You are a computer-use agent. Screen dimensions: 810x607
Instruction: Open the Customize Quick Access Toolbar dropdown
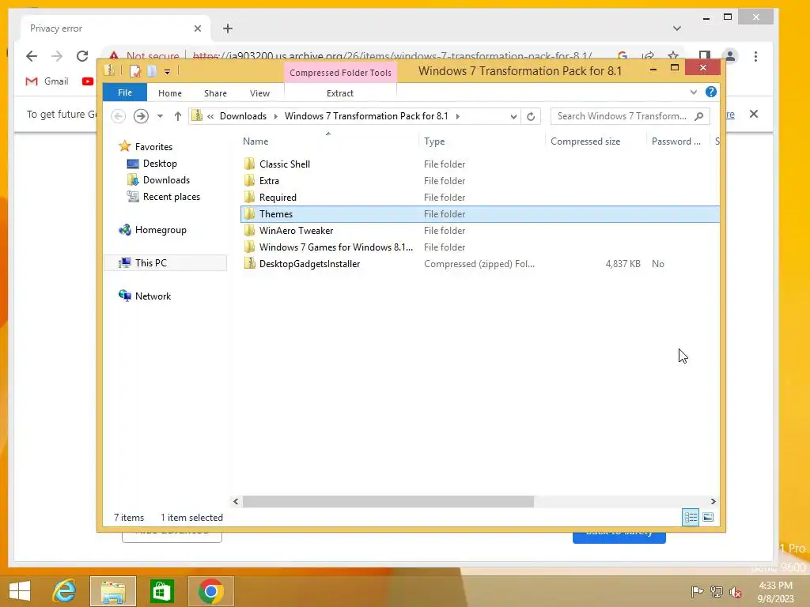click(167, 72)
